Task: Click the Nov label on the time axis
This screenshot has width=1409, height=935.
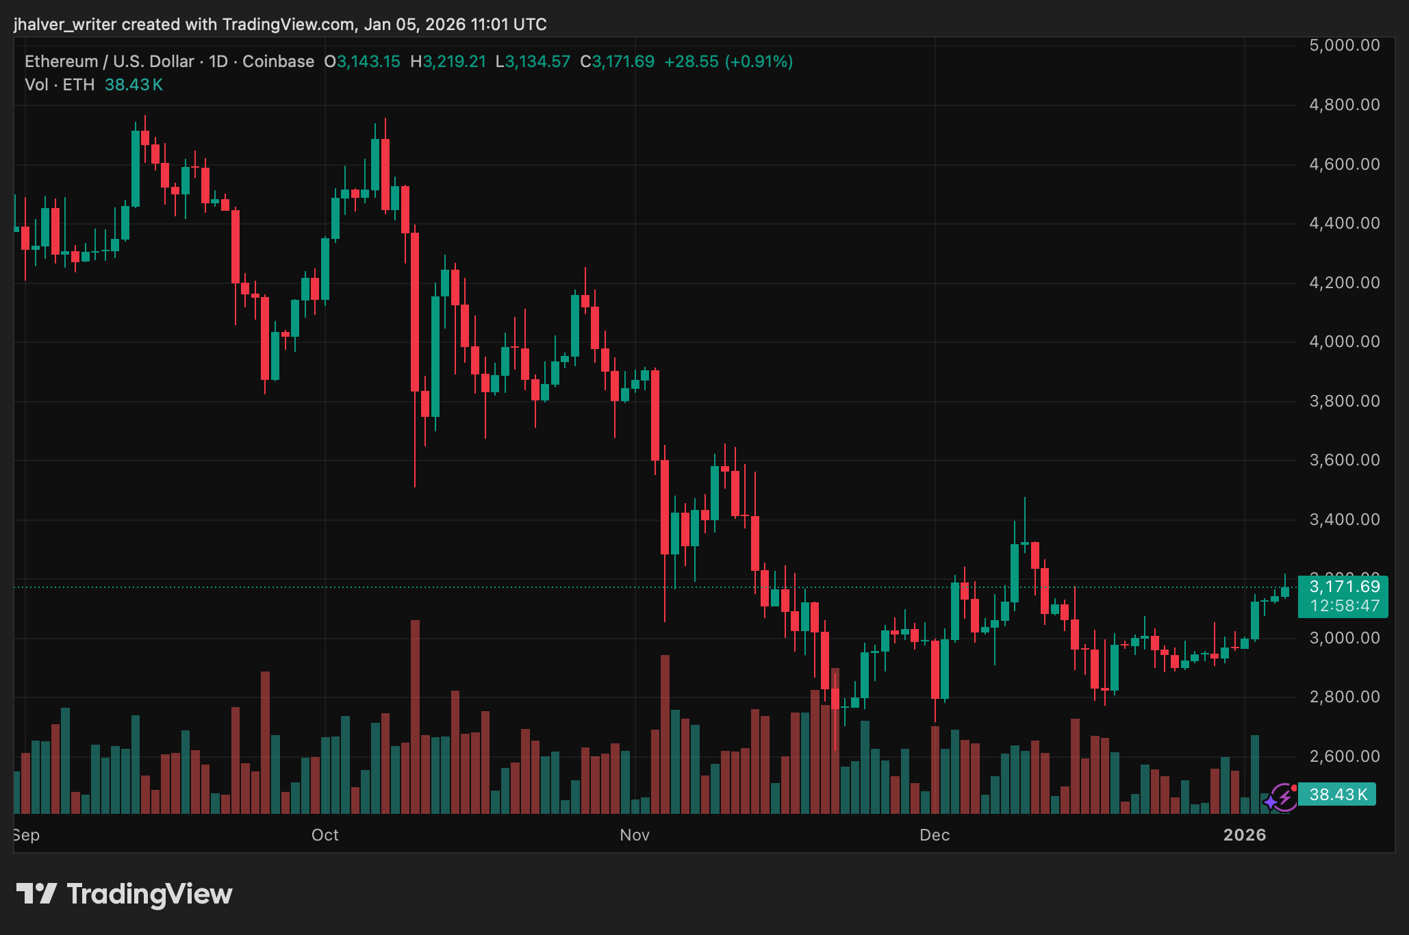Action: coord(634,835)
